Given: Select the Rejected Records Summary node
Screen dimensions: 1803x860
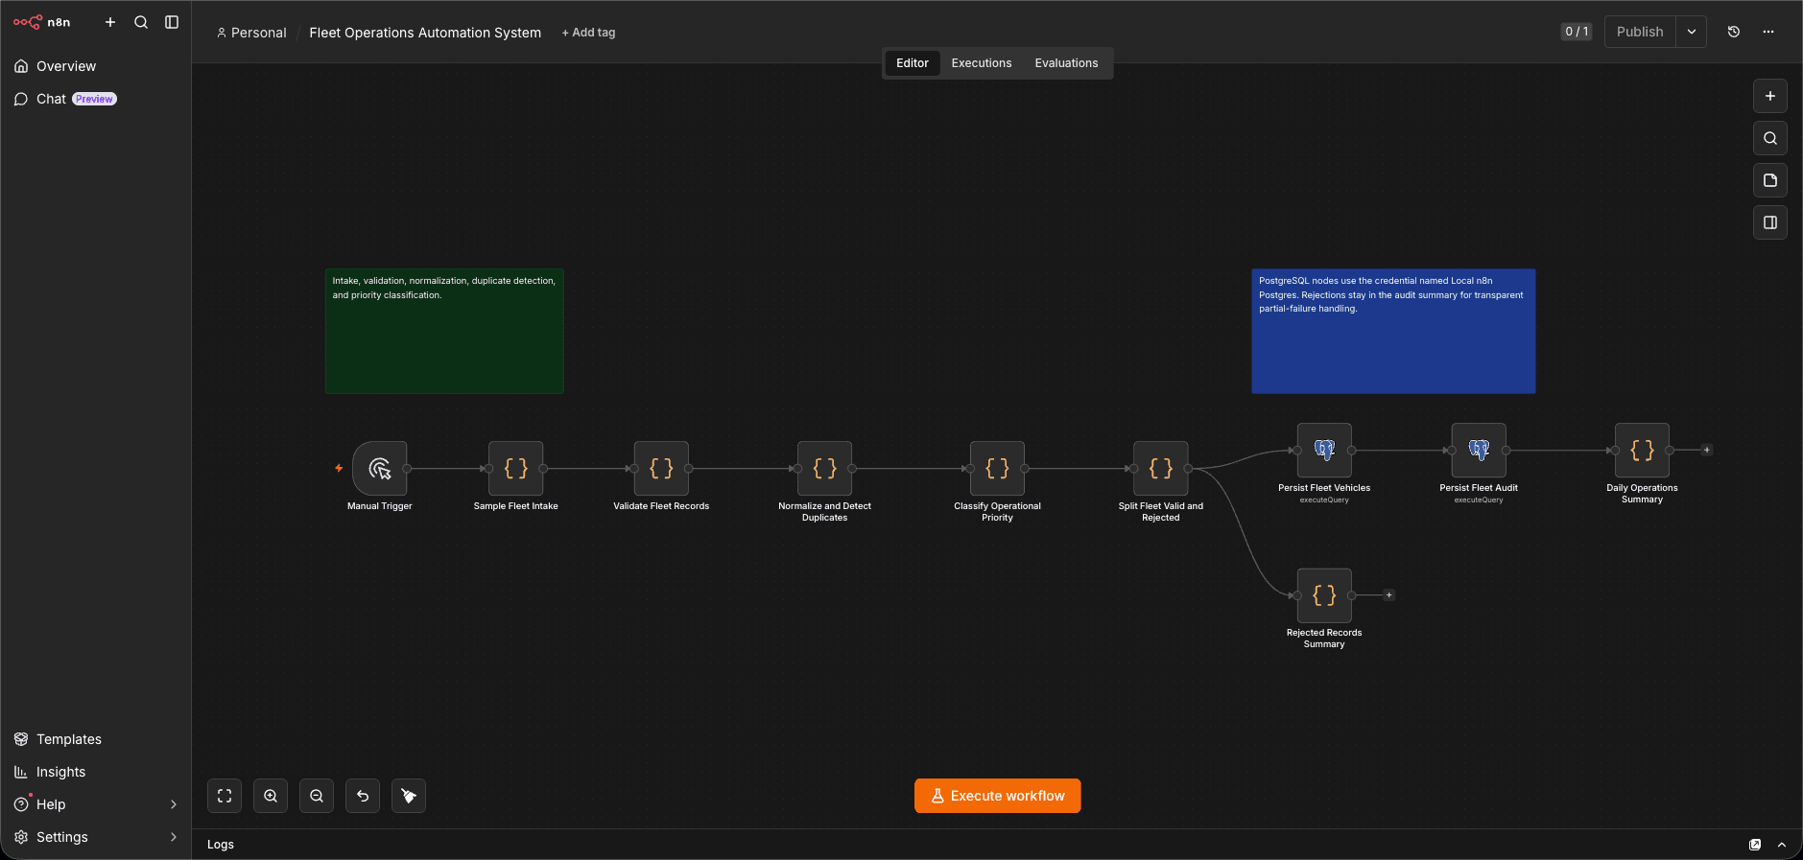Looking at the screenshot, I should [1325, 595].
